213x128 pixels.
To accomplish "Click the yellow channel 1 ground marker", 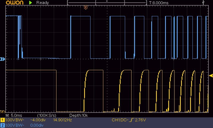I will (2, 112).
